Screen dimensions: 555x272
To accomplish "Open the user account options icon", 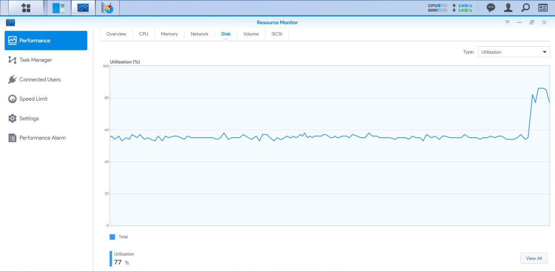I will point(508,8).
